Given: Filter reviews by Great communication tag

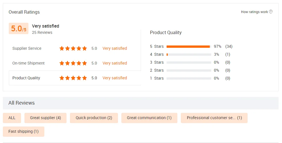Looking at the screenshot, I should click(x=149, y=118).
